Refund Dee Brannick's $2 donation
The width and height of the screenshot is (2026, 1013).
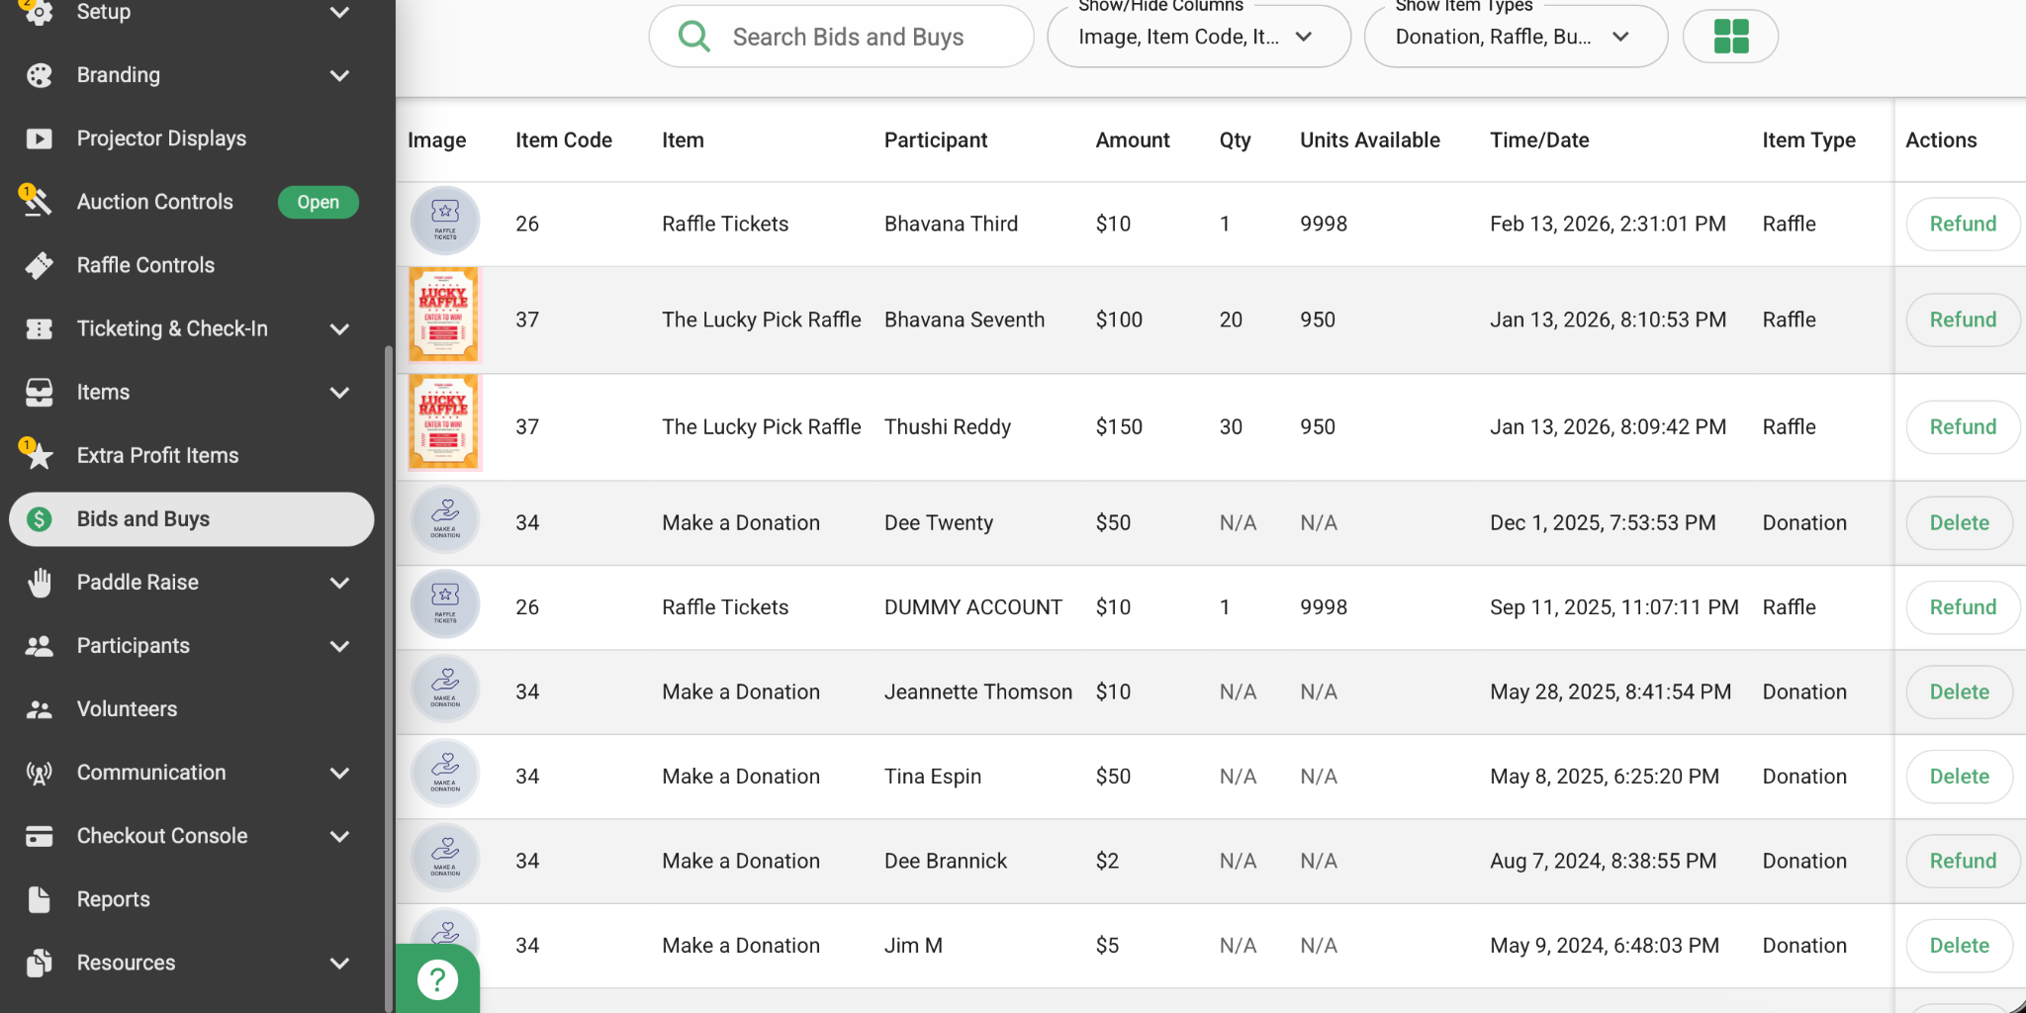(x=1963, y=861)
